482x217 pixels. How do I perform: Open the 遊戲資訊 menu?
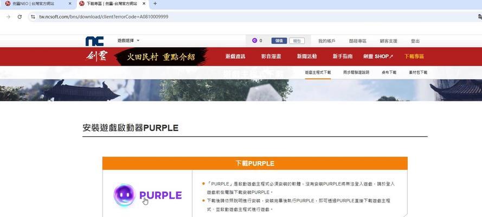click(235, 56)
